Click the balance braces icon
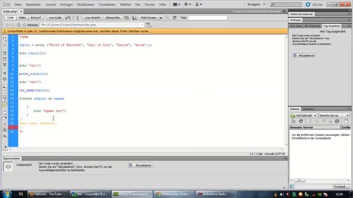The height and width of the screenshot is (198, 353). click(5, 79)
